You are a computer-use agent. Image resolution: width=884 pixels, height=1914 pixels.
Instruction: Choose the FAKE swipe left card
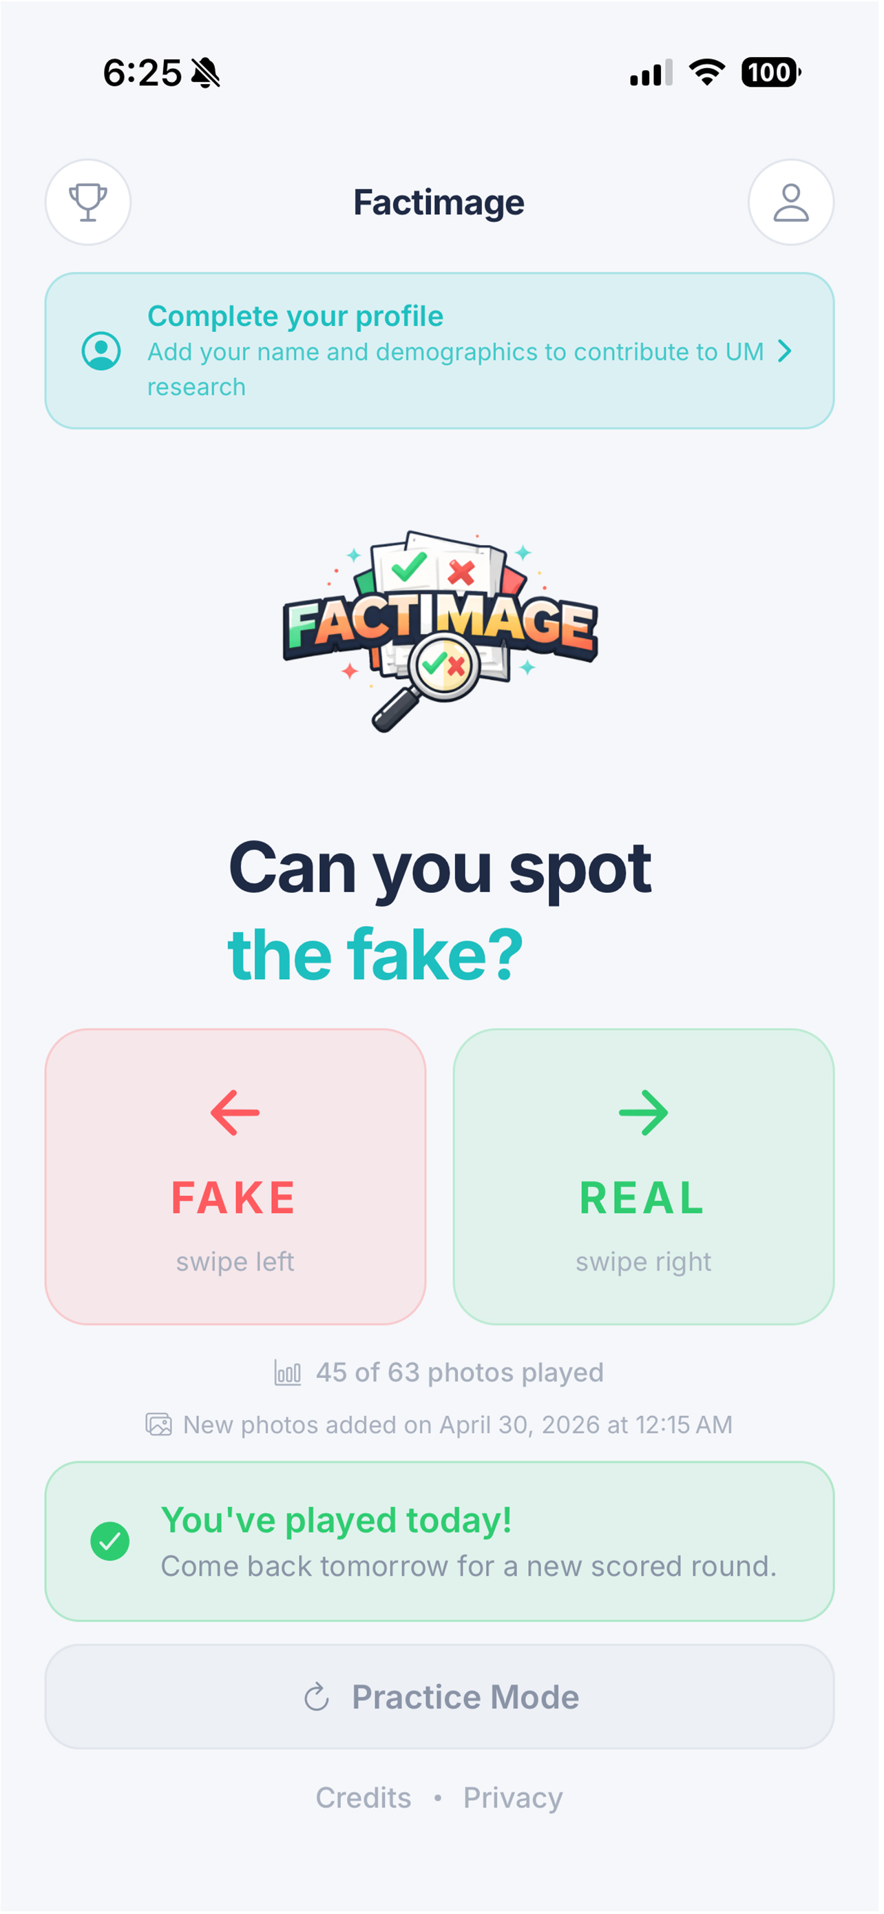click(235, 1176)
